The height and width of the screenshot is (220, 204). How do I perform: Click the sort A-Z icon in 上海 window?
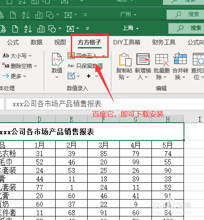pos(28,28)
